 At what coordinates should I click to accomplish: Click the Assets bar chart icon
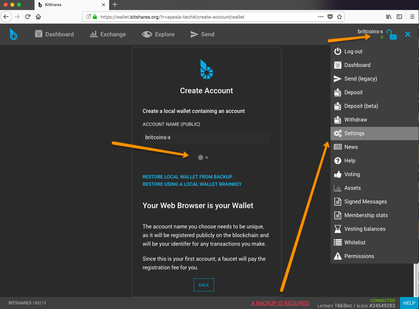pyautogui.click(x=338, y=188)
